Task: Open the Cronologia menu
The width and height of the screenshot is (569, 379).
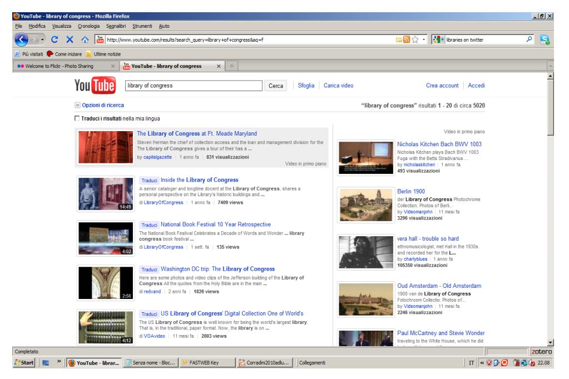Action: tap(88, 26)
